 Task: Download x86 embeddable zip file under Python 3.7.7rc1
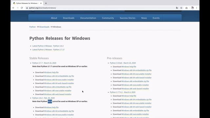pyautogui.click(x=135, y=111)
